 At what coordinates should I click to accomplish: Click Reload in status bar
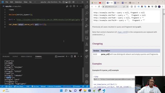(43, 87)
